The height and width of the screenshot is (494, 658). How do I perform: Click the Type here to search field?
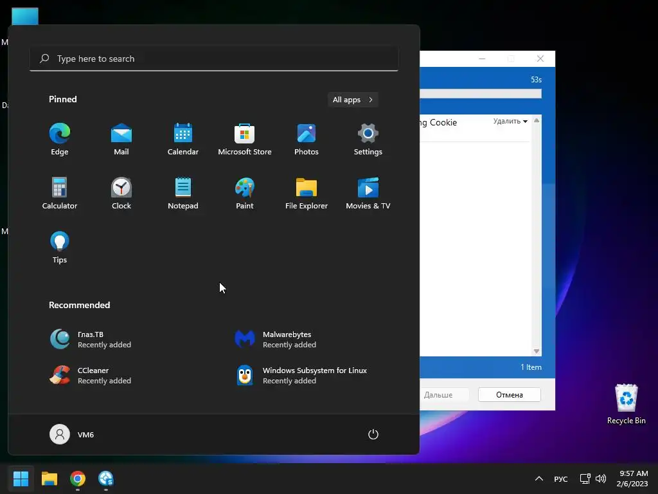tap(214, 59)
